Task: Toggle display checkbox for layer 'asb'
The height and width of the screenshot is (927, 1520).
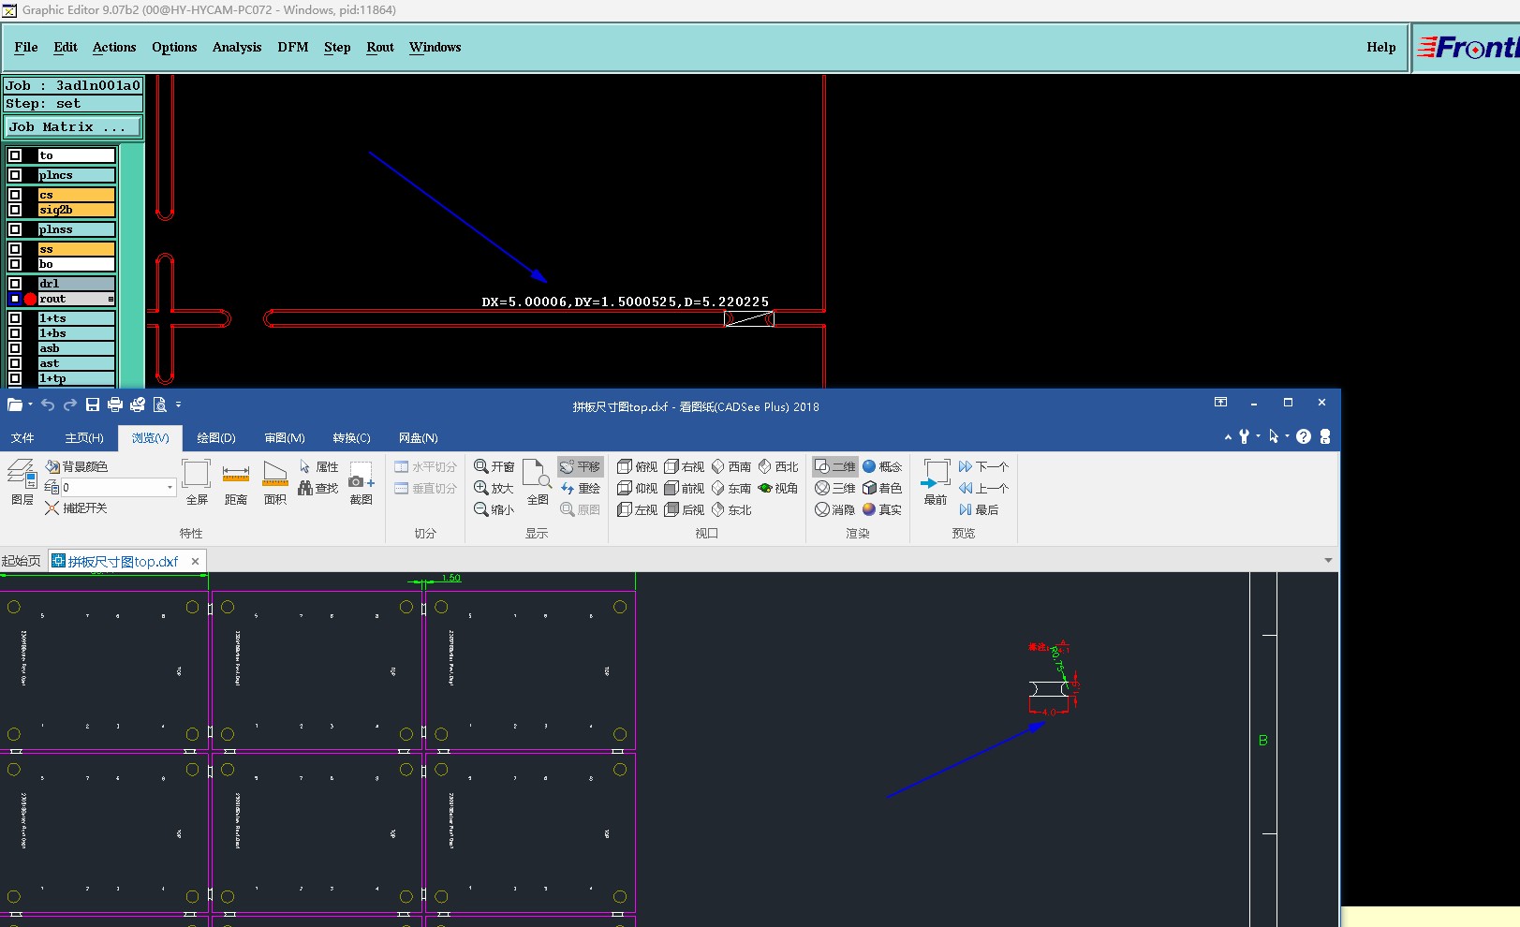Action: coord(15,348)
